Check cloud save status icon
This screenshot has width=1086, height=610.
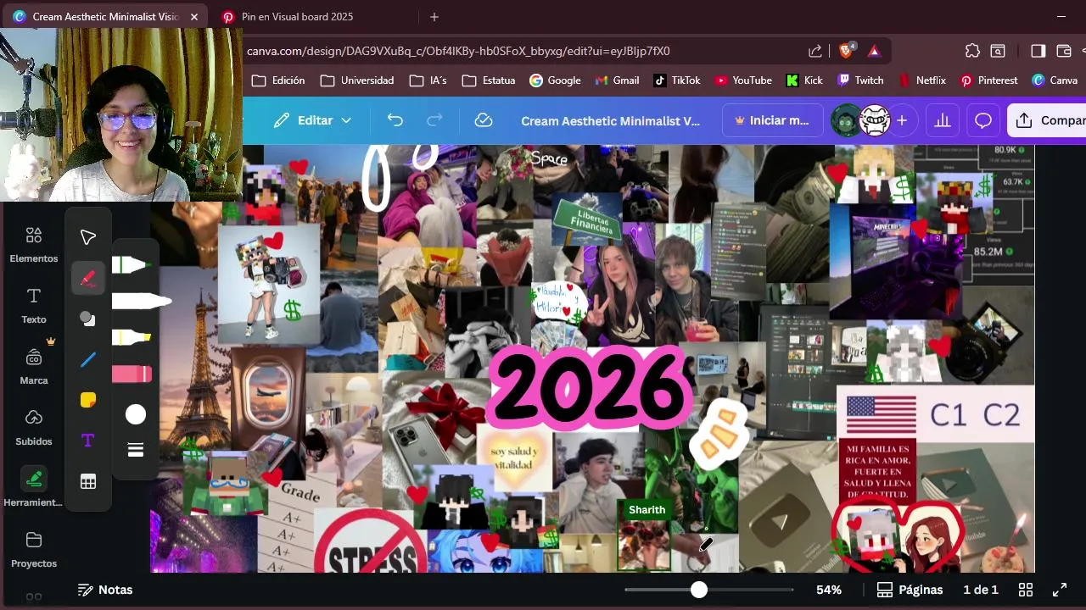click(x=484, y=120)
